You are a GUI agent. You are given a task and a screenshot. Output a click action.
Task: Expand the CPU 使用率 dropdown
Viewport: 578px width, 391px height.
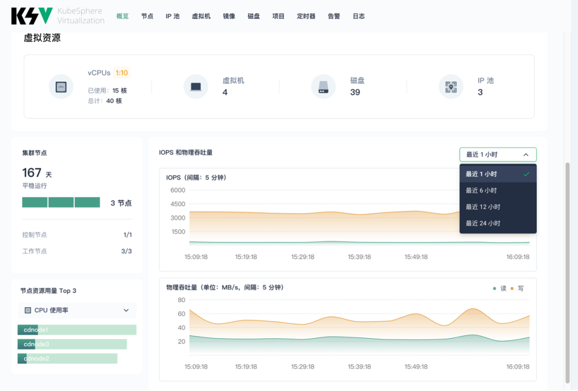pyautogui.click(x=77, y=310)
